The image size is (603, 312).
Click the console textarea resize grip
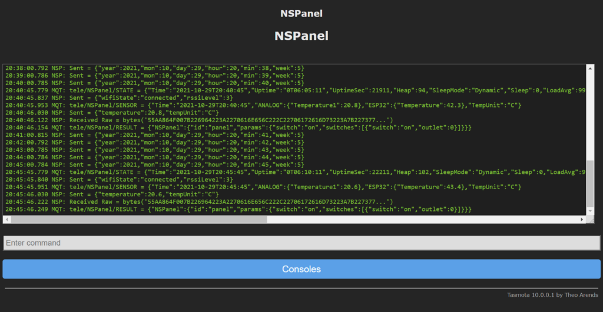point(590,220)
